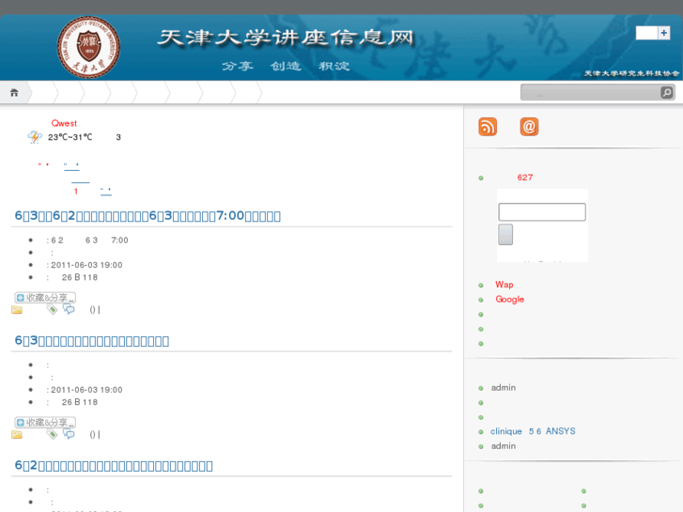Click folder icon under the second post

pos(17,434)
